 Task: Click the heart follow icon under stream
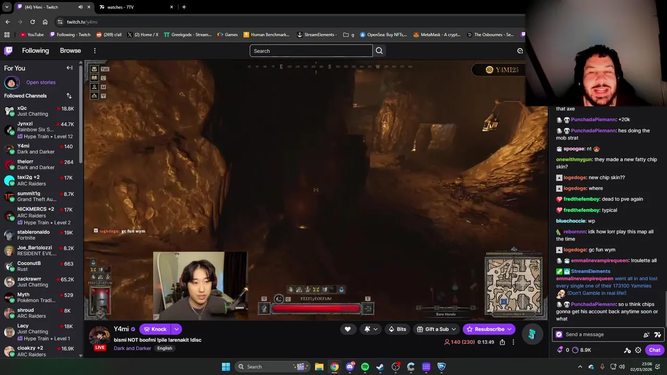click(348, 329)
